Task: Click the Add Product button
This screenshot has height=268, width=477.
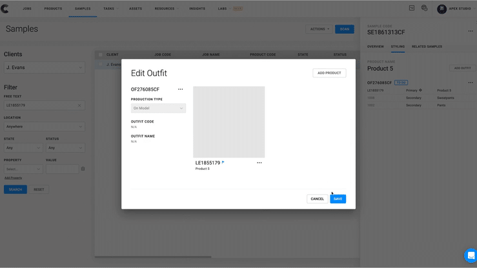Action: click(329, 73)
